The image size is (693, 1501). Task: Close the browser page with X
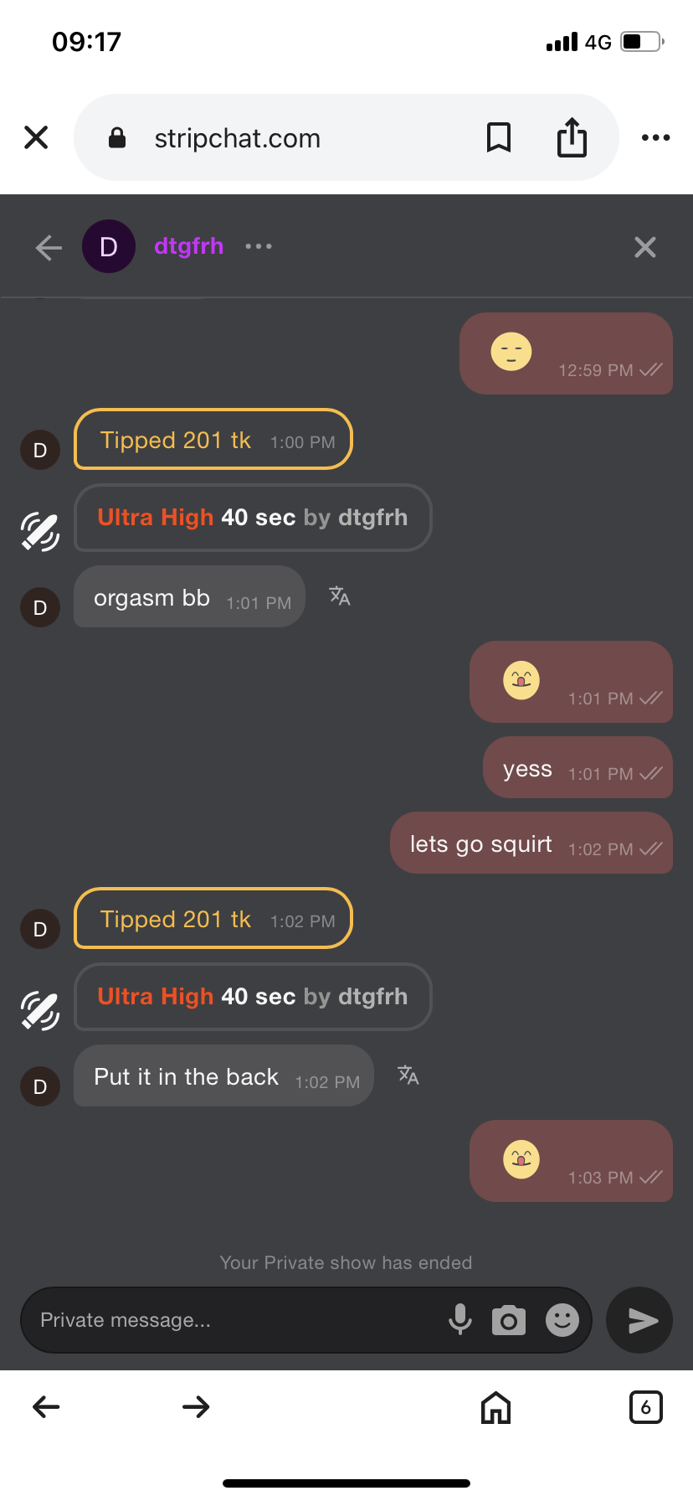point(36,137)
